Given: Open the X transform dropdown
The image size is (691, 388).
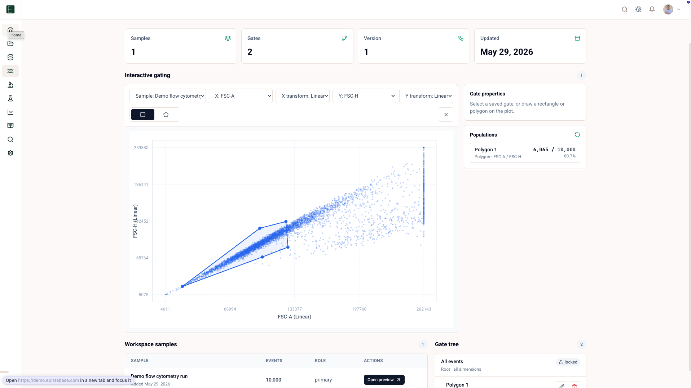Looking at the screenshot, I should pyautogui.click(x=303, y=96).
